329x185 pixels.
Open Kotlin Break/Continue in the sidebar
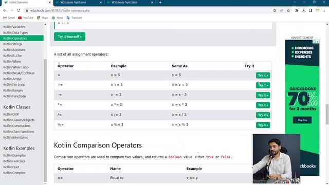click(x=19, y=73)
